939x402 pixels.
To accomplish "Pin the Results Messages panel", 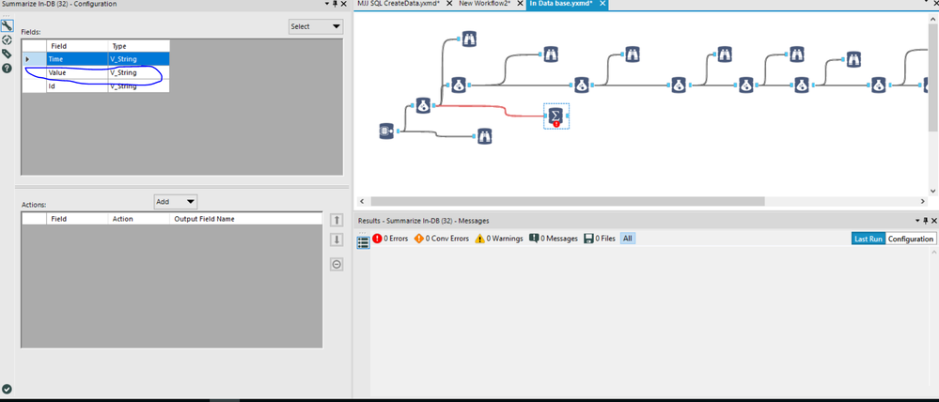I will (925, 220).
